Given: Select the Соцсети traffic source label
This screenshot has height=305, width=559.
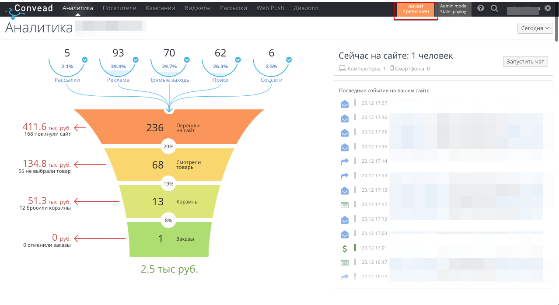Looking at the screenshot, I should point(272,80).
